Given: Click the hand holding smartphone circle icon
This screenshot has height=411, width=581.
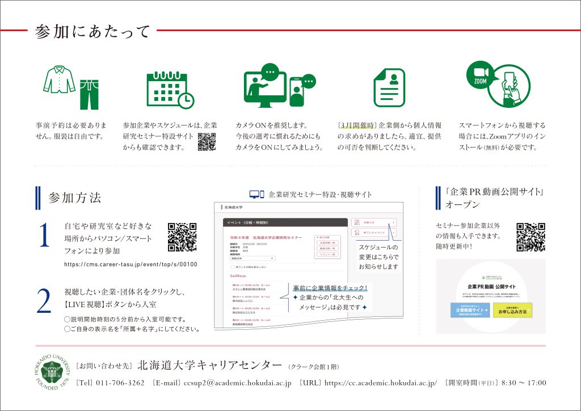Looking at the screenshot, I should (x=510, y=87).
